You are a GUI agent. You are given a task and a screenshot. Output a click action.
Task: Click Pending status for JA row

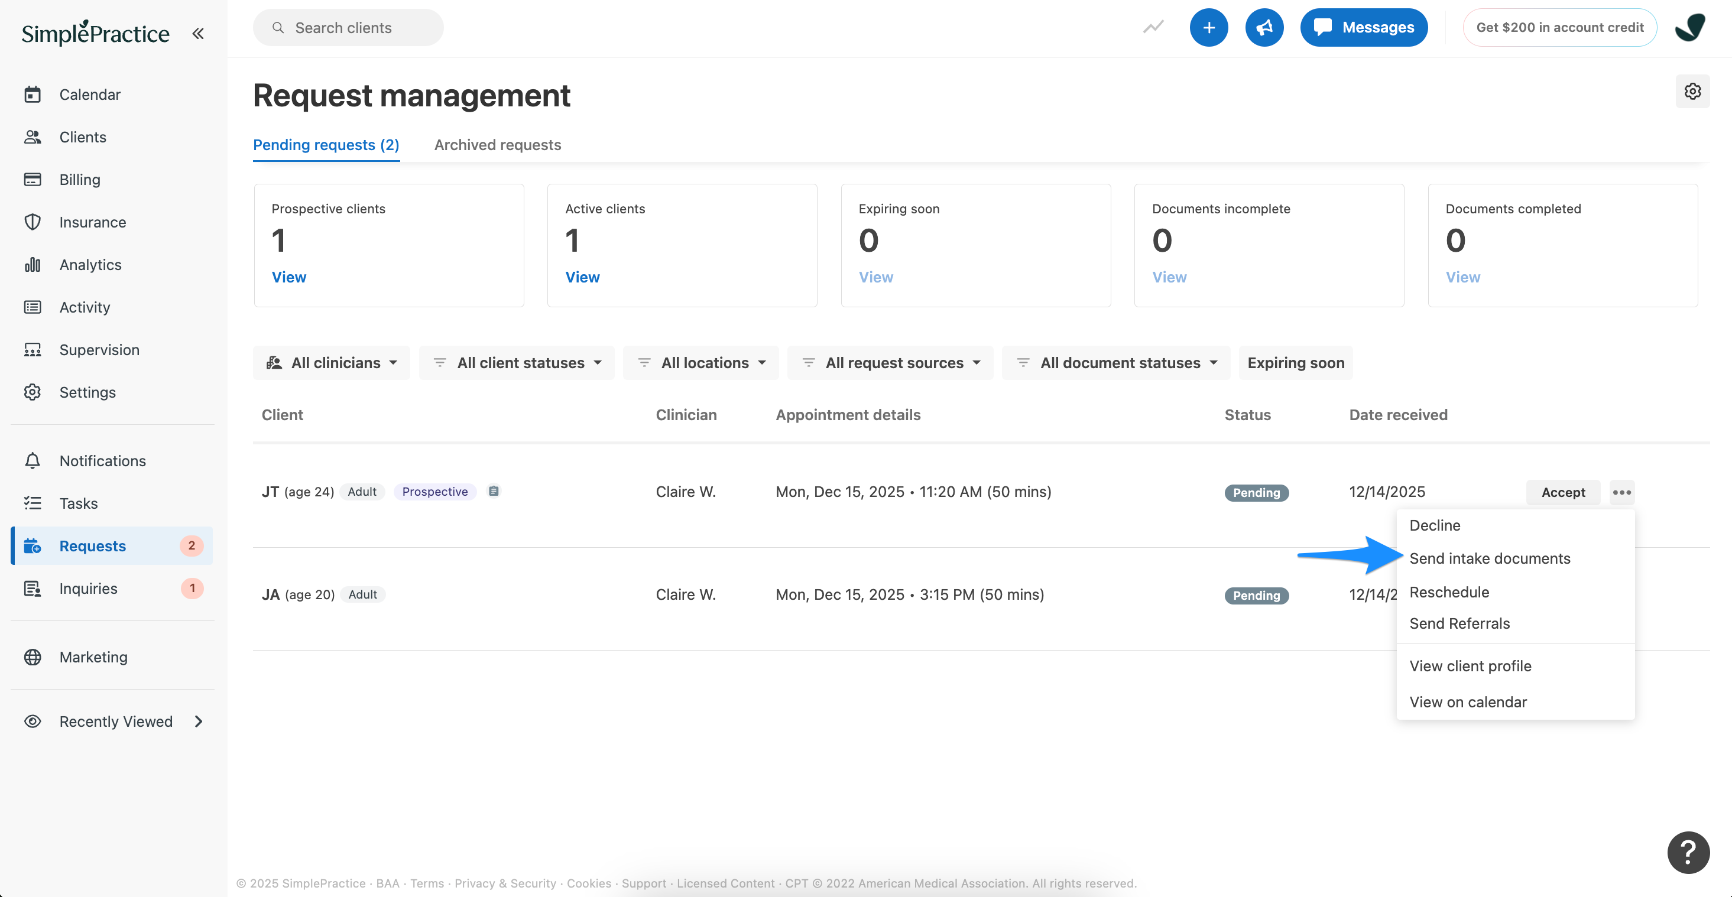(1256, 596)
